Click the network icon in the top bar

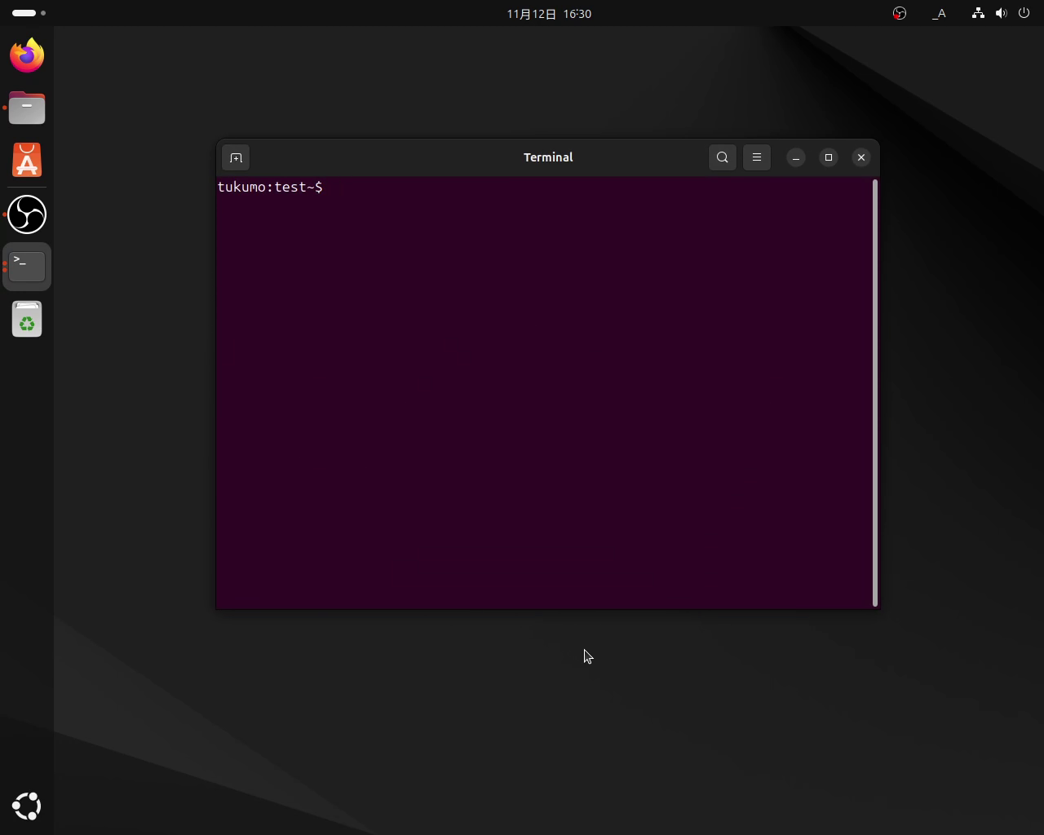[x=977, y=13]
